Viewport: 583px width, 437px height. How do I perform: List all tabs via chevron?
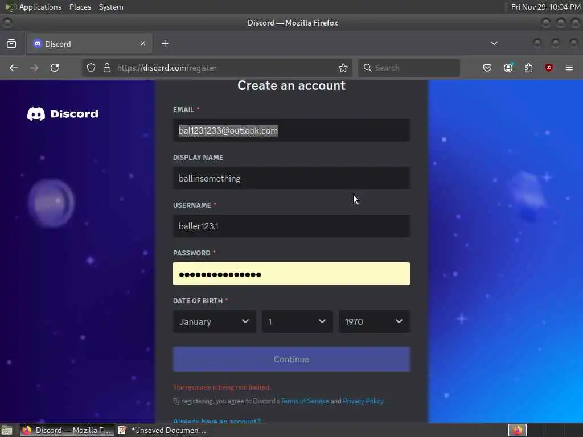[x=494, y=43]
